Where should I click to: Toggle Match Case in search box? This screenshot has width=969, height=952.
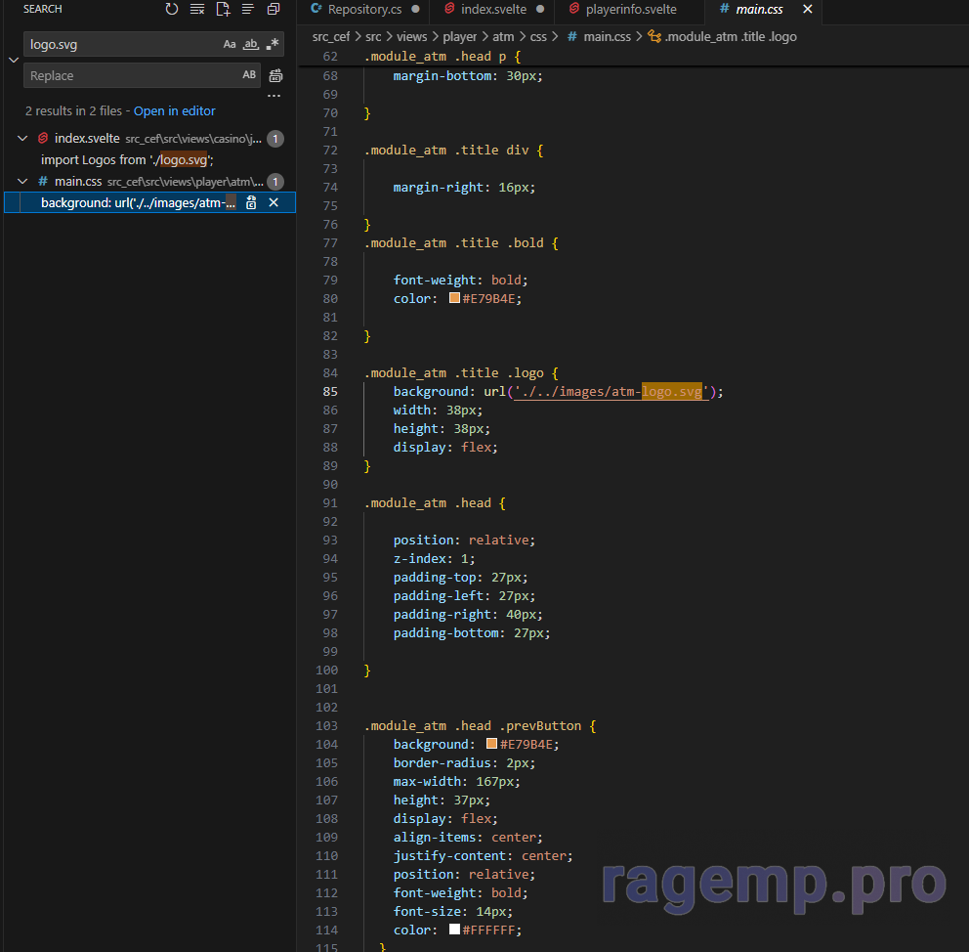point(230,44)
